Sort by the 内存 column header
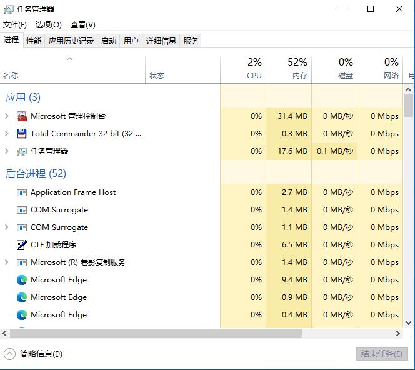The height and width of the screenshot is (370, 415). [x=289, y=70]
